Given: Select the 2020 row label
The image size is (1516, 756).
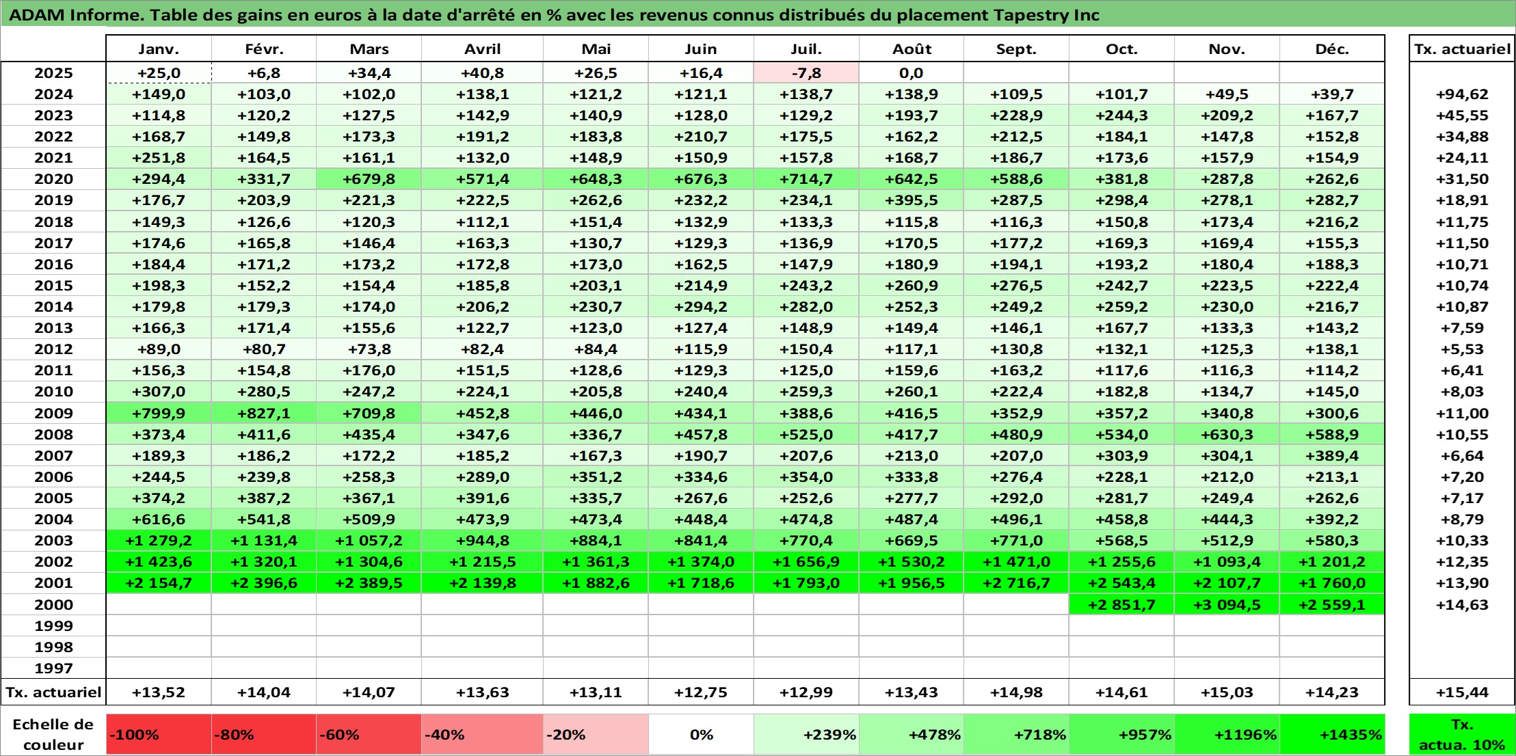Looking at the screenshot, I should 53,179.
